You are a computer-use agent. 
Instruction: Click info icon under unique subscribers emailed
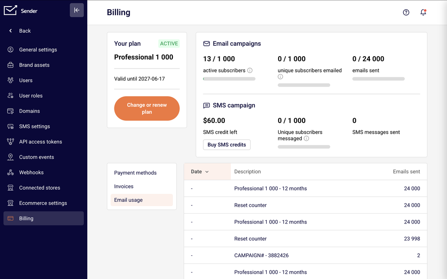[280, 77]
